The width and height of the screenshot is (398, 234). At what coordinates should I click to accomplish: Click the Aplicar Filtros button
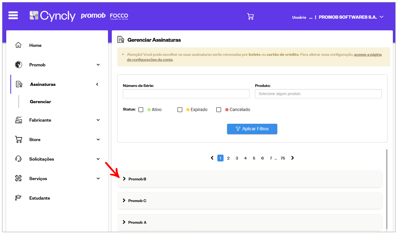(252, 129)
